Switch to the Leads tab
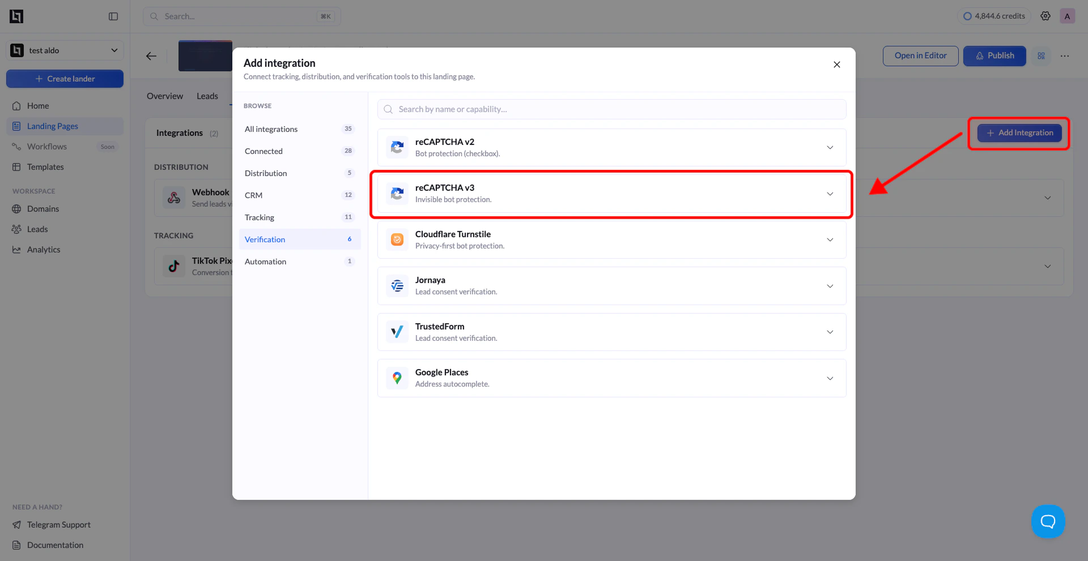The width and height of the screenshot is (1088, 561). pos(207,96)
